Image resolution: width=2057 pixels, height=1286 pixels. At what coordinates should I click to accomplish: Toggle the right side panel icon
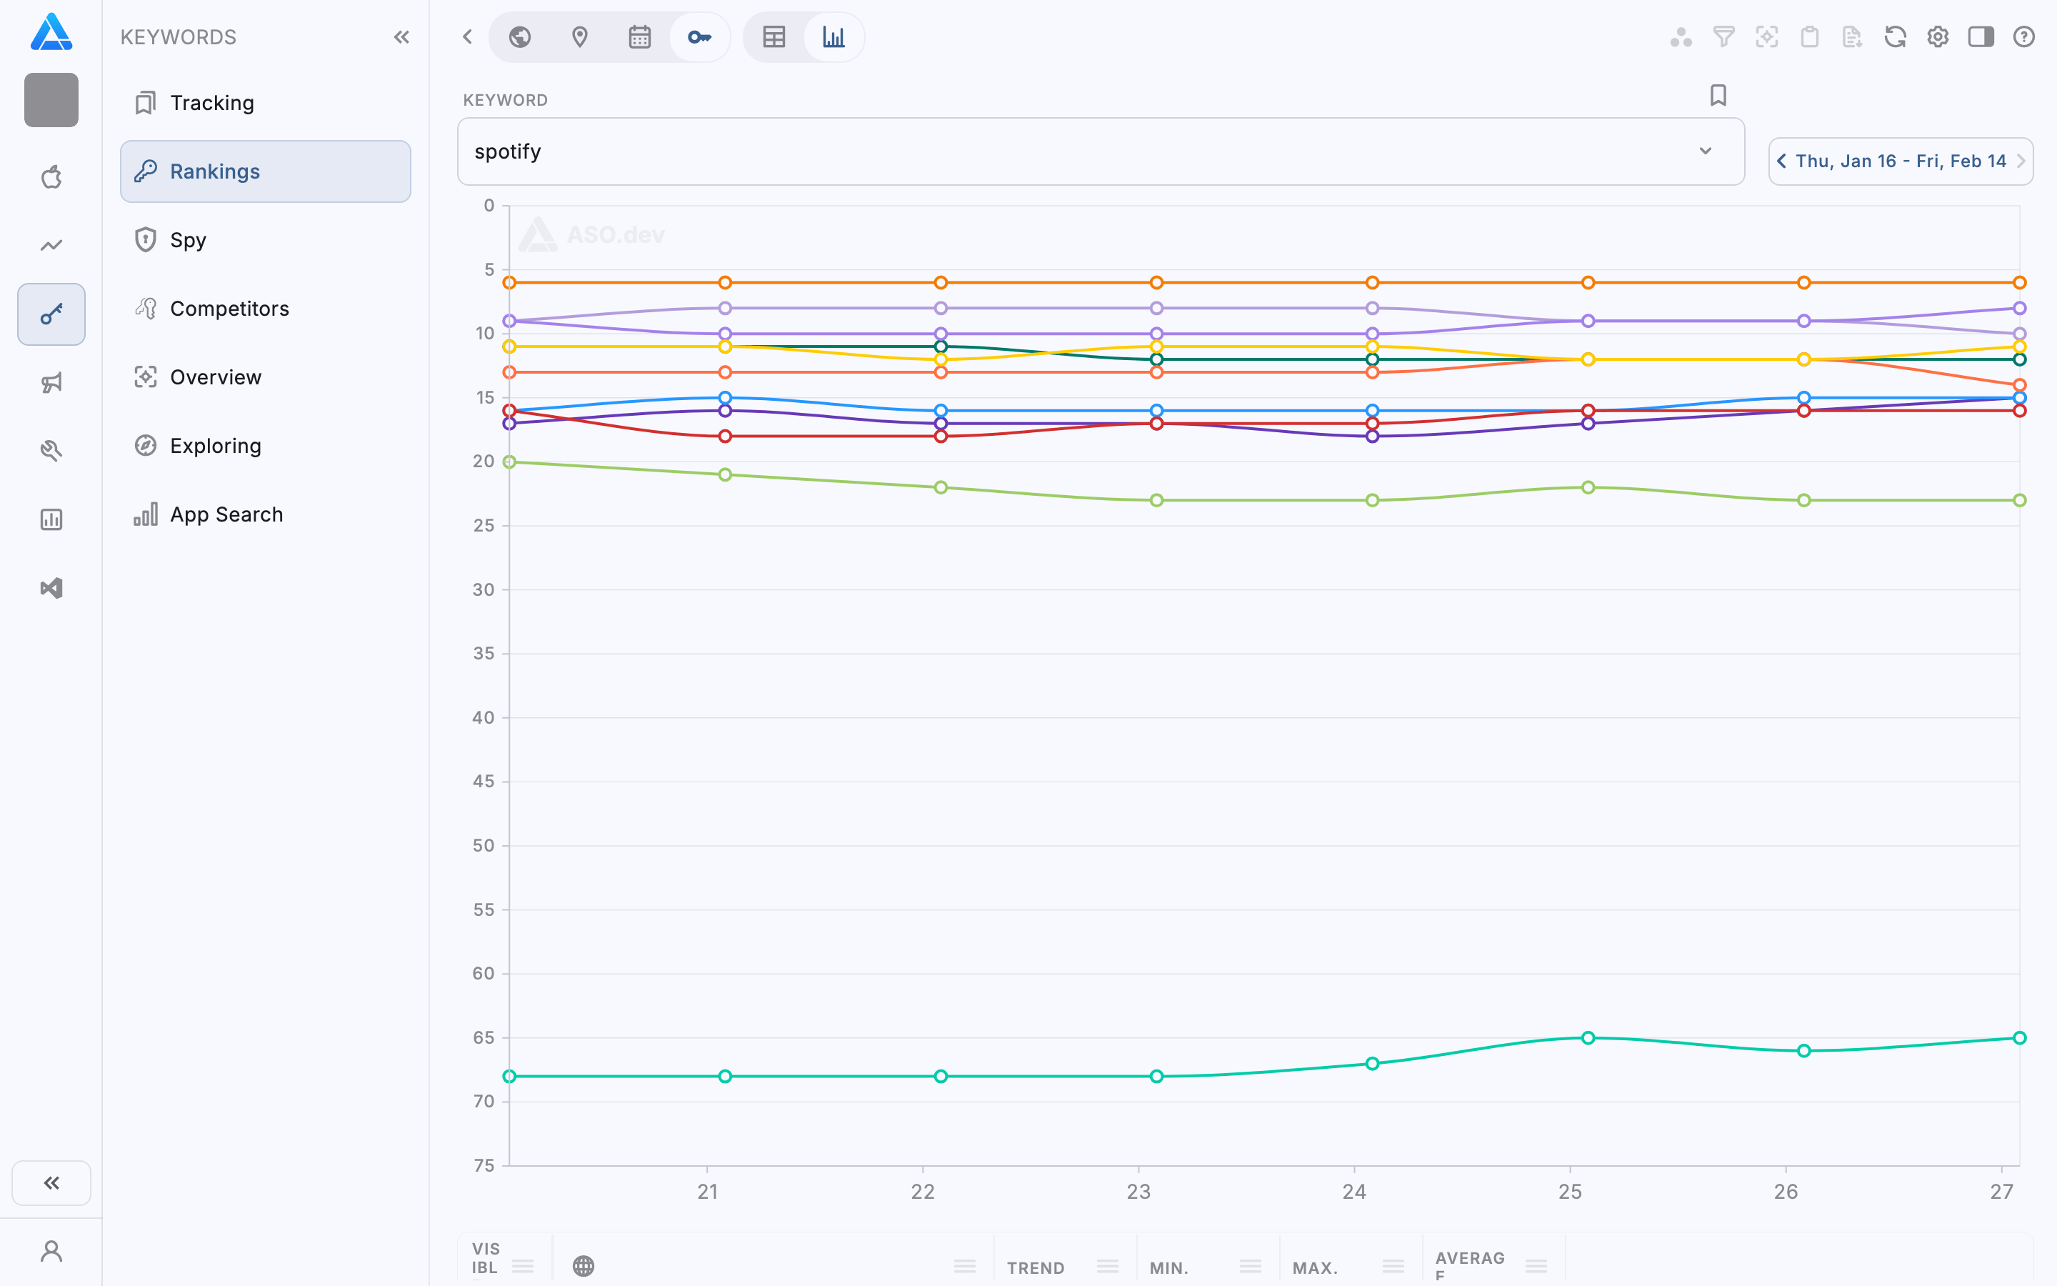pyautogui.click(x=1981, y=36)
